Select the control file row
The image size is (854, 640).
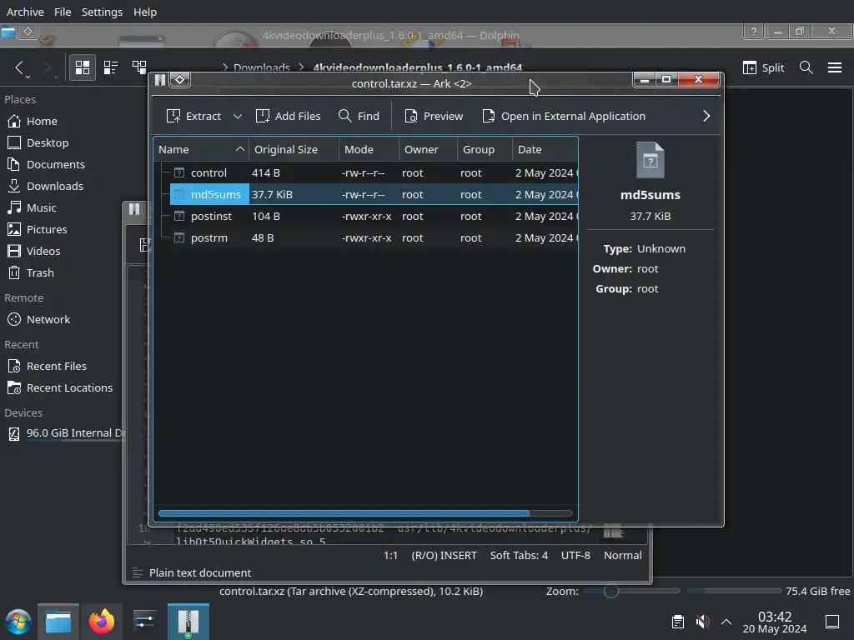click(366, 172)
